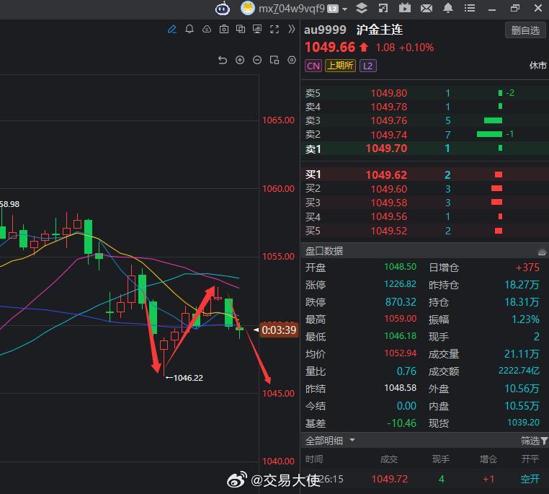Click the 现手 column header
549x494 pixels.
[440, 459]
